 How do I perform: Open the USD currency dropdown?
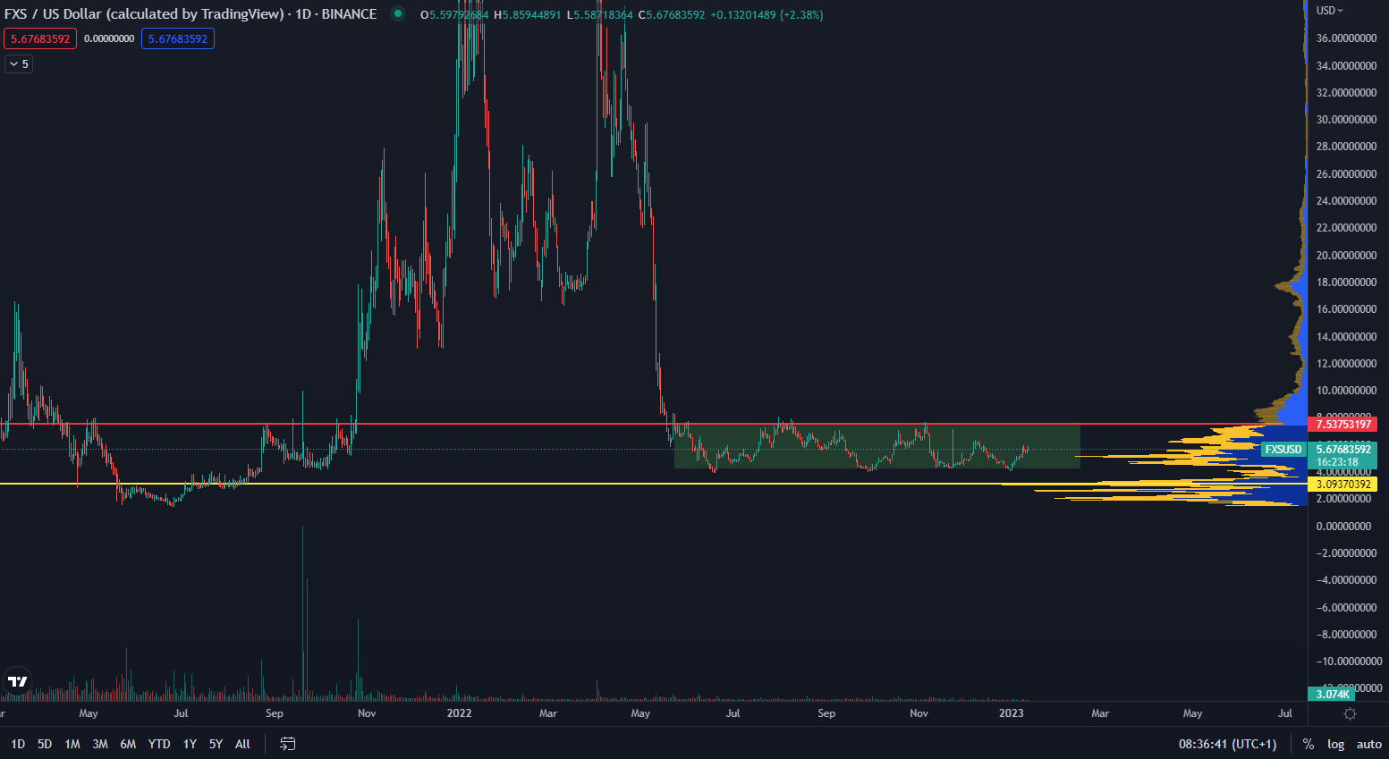click(1329, 11)
